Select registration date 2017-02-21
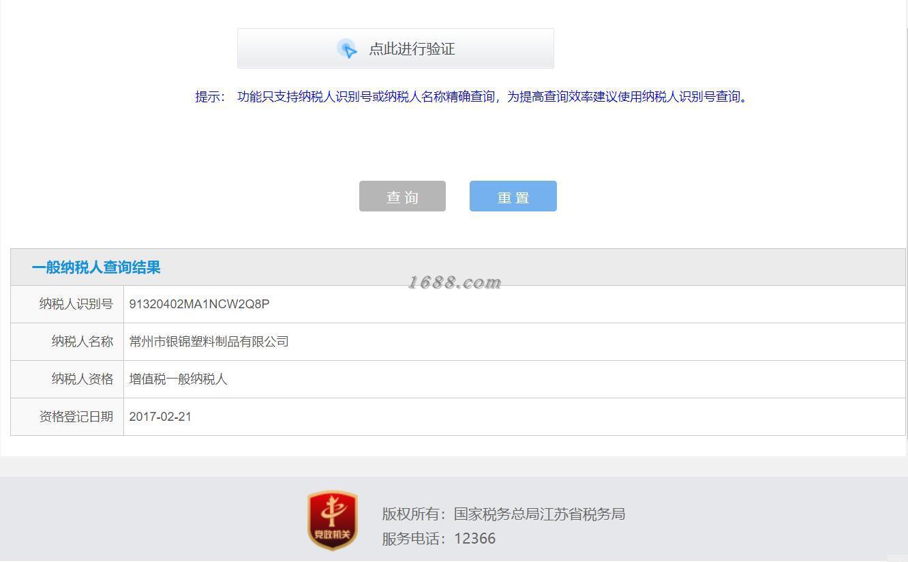Viewport: 908px width, 562px height. tap(160, 417)
